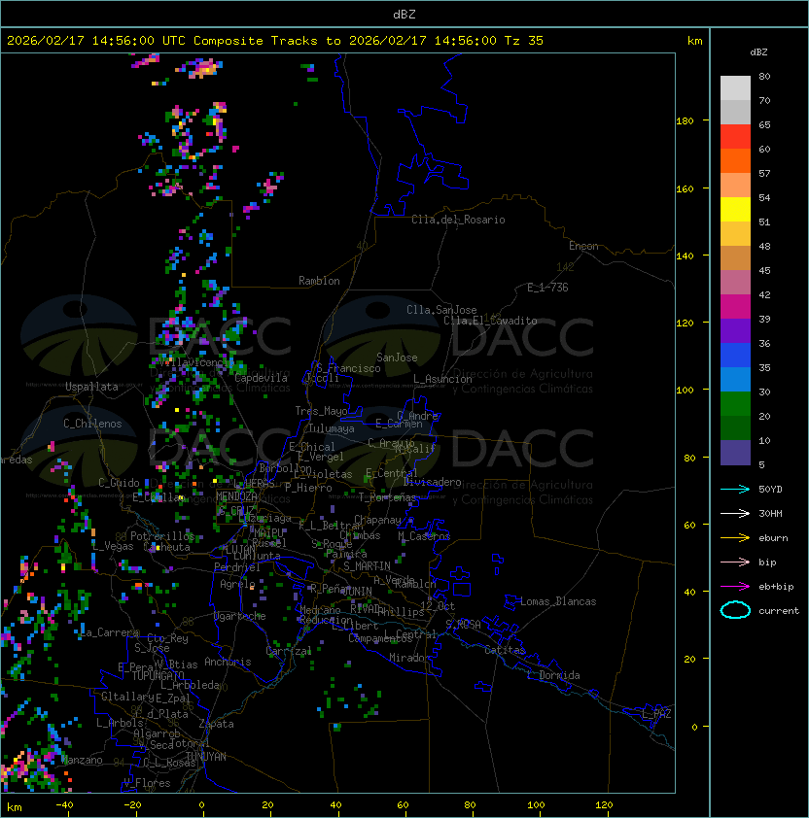809x818 pixels.
Task: Click the 'Mirador' map label
Action: (x=409, y=658)
